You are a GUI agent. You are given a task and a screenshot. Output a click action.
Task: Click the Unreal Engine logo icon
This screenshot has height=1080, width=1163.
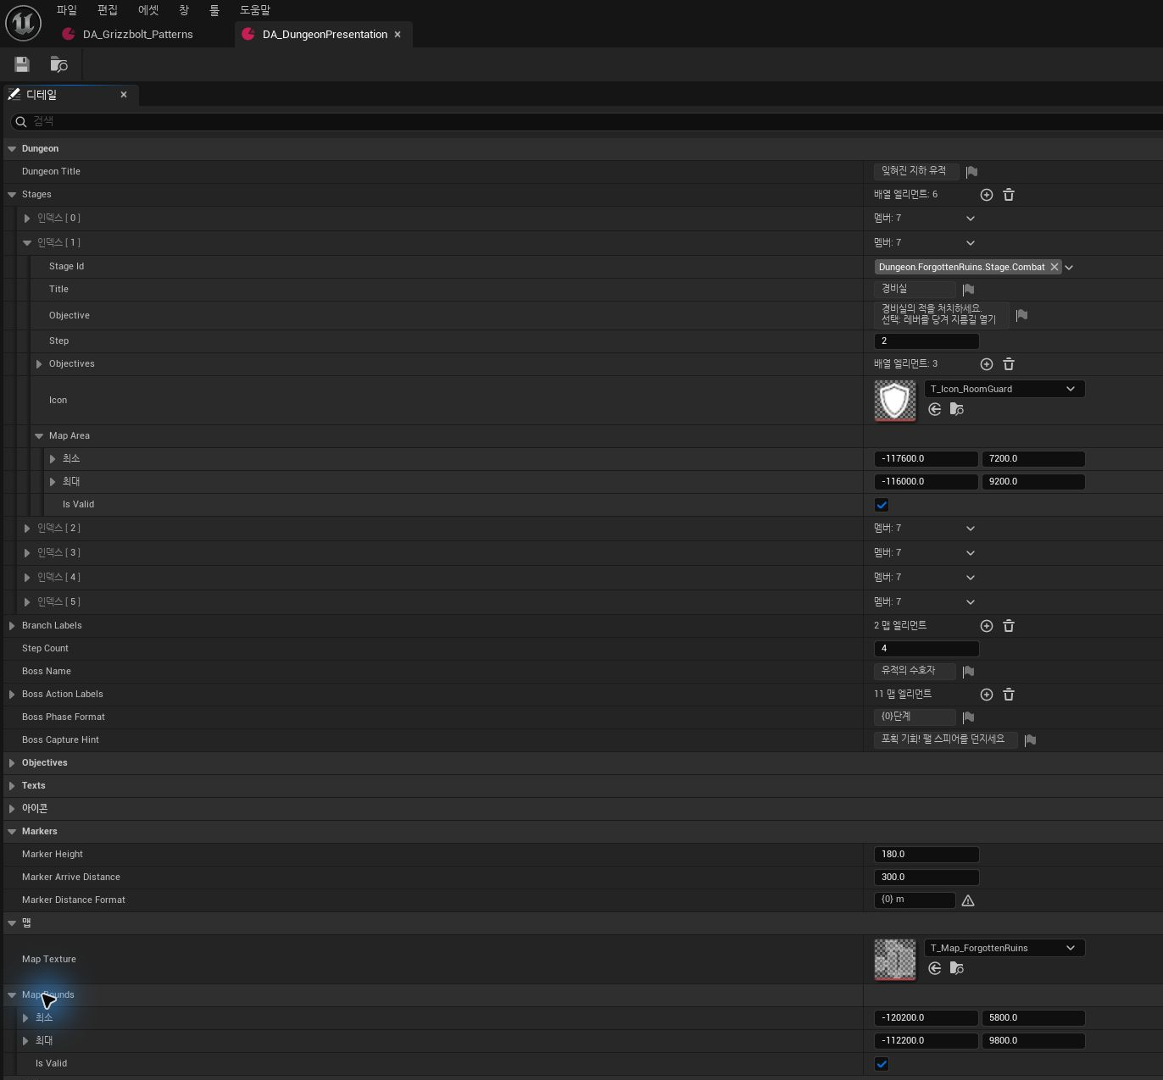pyautogui.click(x=24, y=24)
